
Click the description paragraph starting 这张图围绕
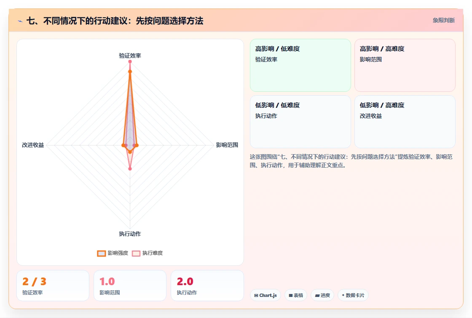point(351,161)
